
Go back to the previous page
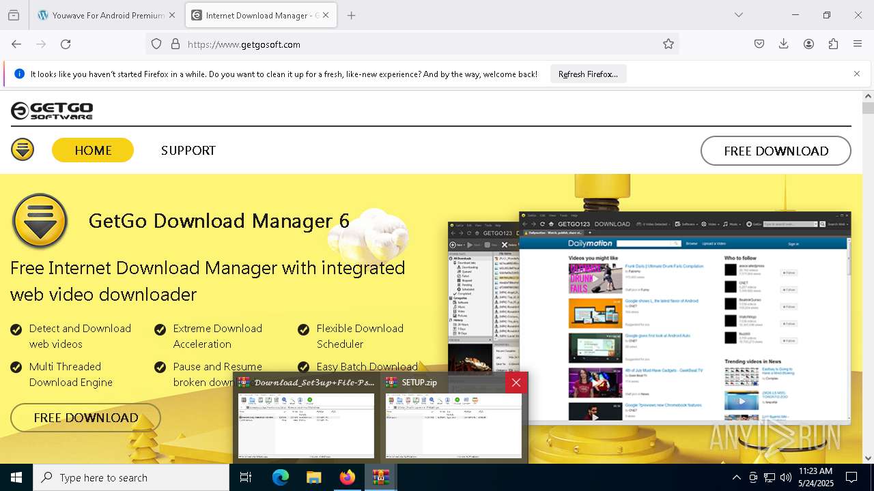coord(16,44)
